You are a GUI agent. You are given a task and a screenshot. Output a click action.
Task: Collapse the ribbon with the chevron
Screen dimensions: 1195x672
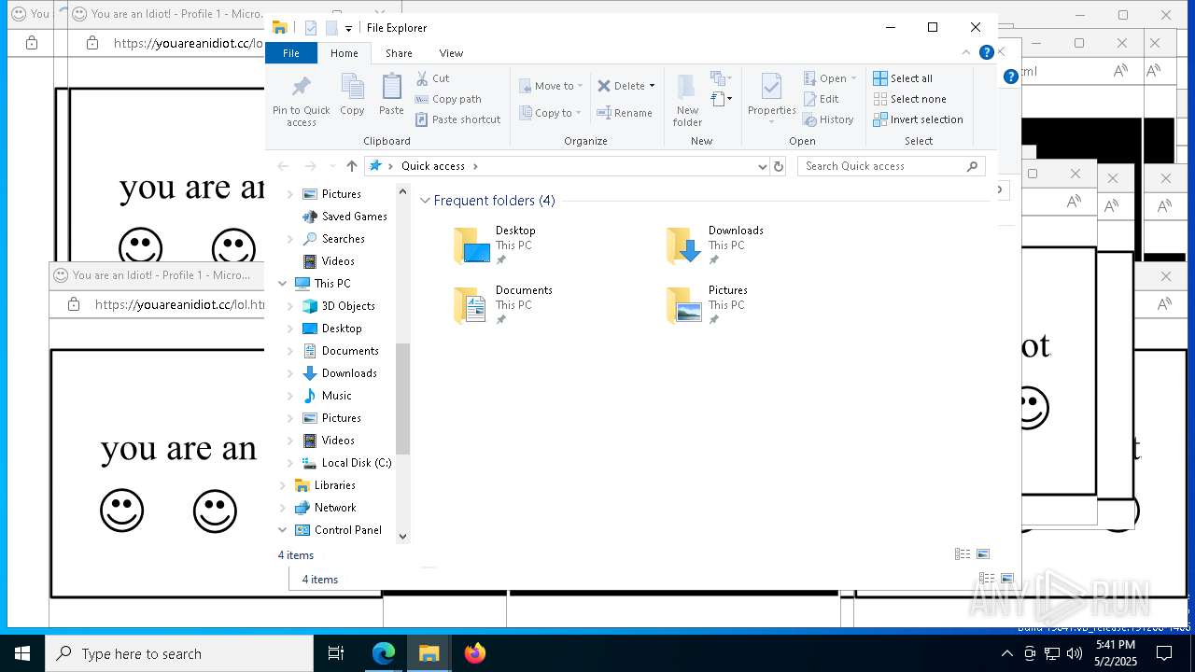(x=966, y=52)
